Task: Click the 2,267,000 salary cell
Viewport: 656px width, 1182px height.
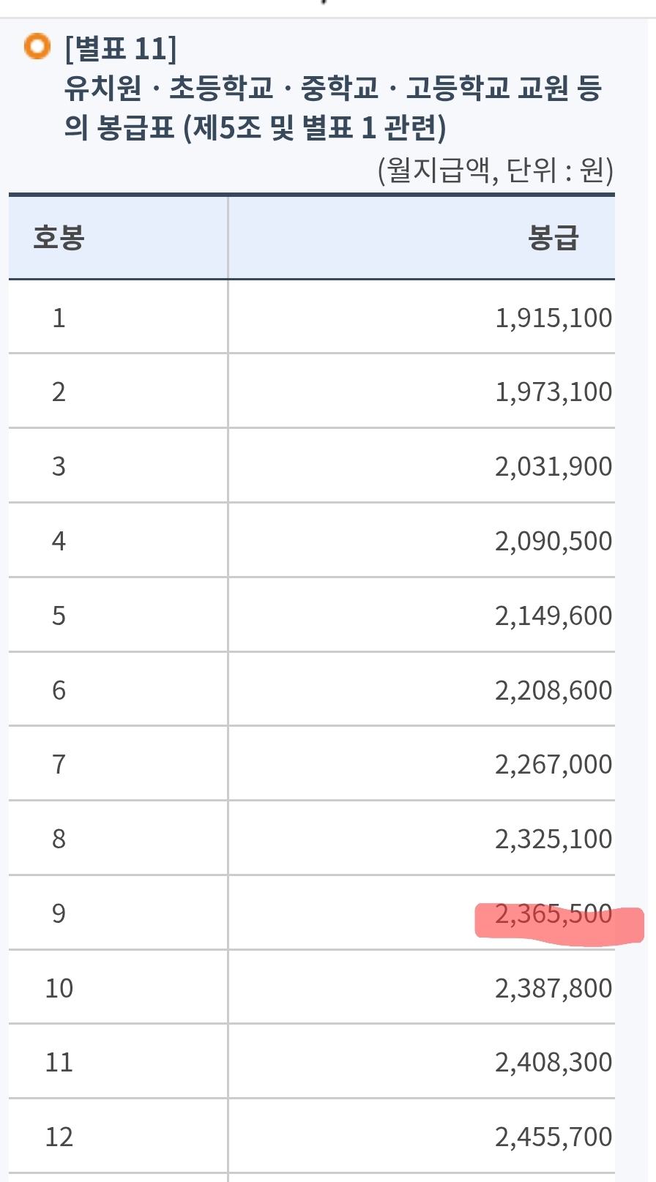Action: click(x=553, y=764)
